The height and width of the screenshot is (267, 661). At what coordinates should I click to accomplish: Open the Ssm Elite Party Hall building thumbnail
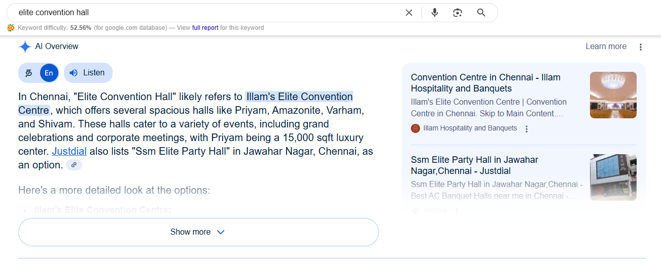coord(613,177)
